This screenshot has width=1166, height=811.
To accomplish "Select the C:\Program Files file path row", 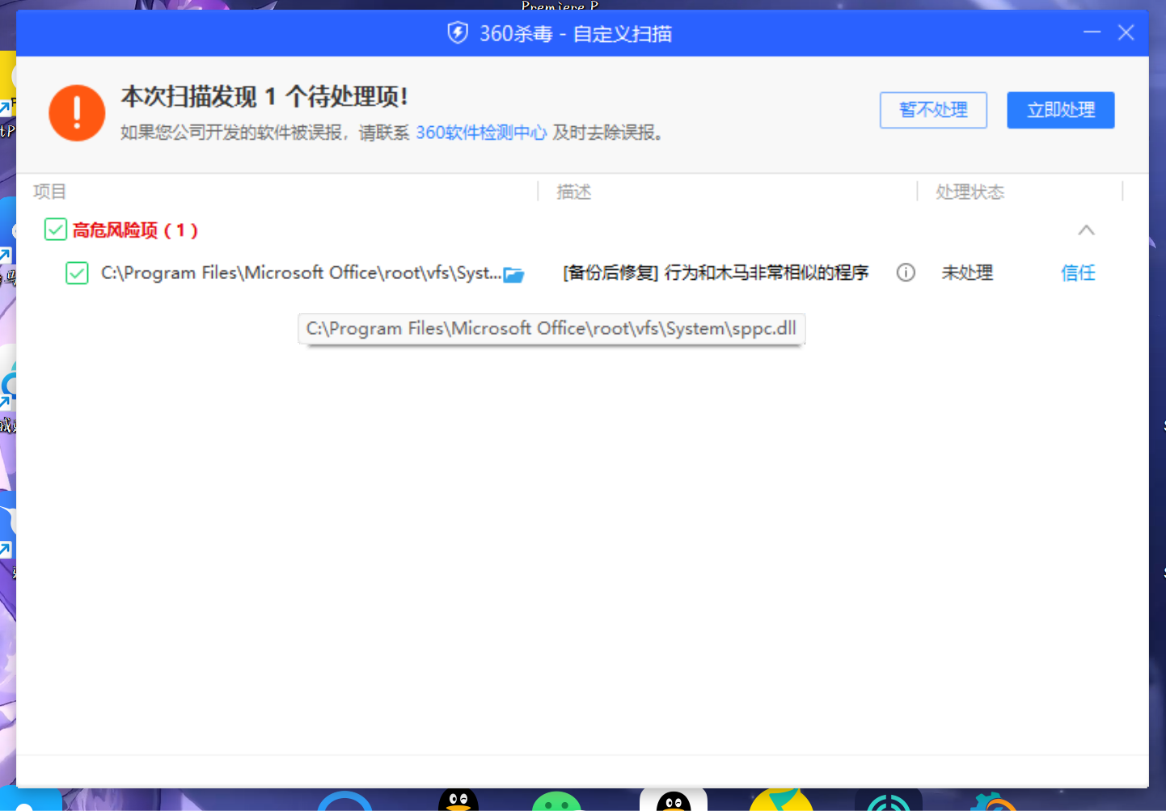I will [299, 273].
